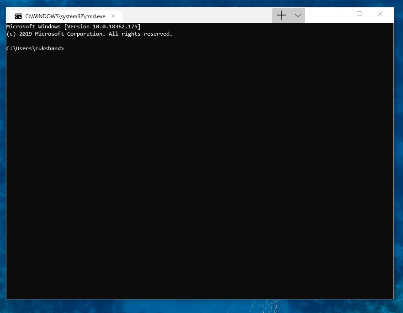Click the cmd.exe icon on the tab
This screenshot has width=403, height=313.
(18, 16)
